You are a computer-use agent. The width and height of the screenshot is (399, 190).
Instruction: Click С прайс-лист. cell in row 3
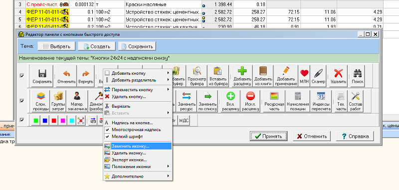47,4
